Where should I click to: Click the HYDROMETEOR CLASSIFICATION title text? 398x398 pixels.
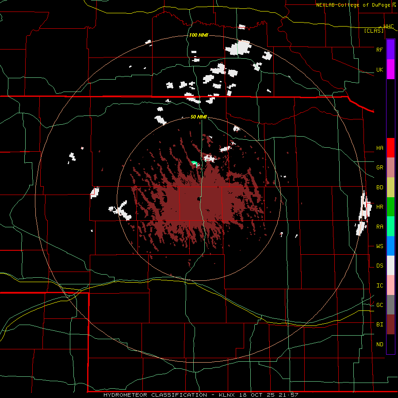coord(155,395)
